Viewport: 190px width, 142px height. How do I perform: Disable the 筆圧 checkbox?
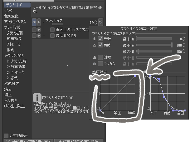coord(100,39)
